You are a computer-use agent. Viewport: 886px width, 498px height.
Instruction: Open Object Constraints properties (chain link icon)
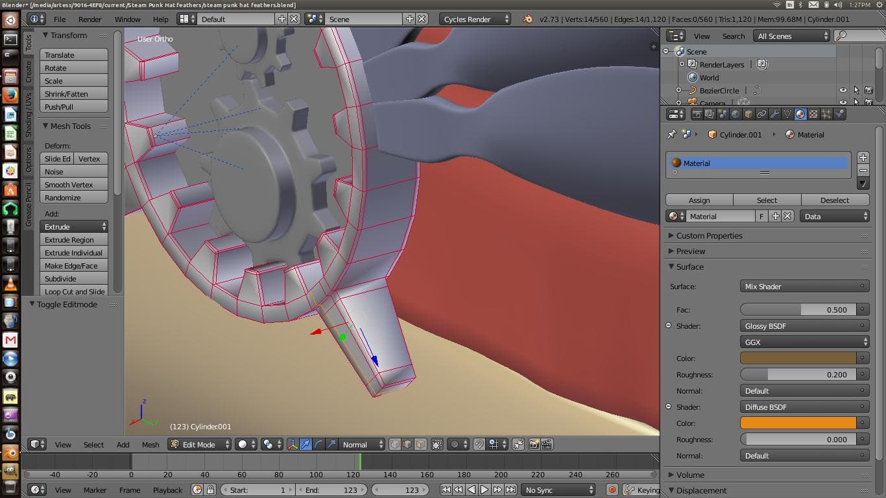763,113
